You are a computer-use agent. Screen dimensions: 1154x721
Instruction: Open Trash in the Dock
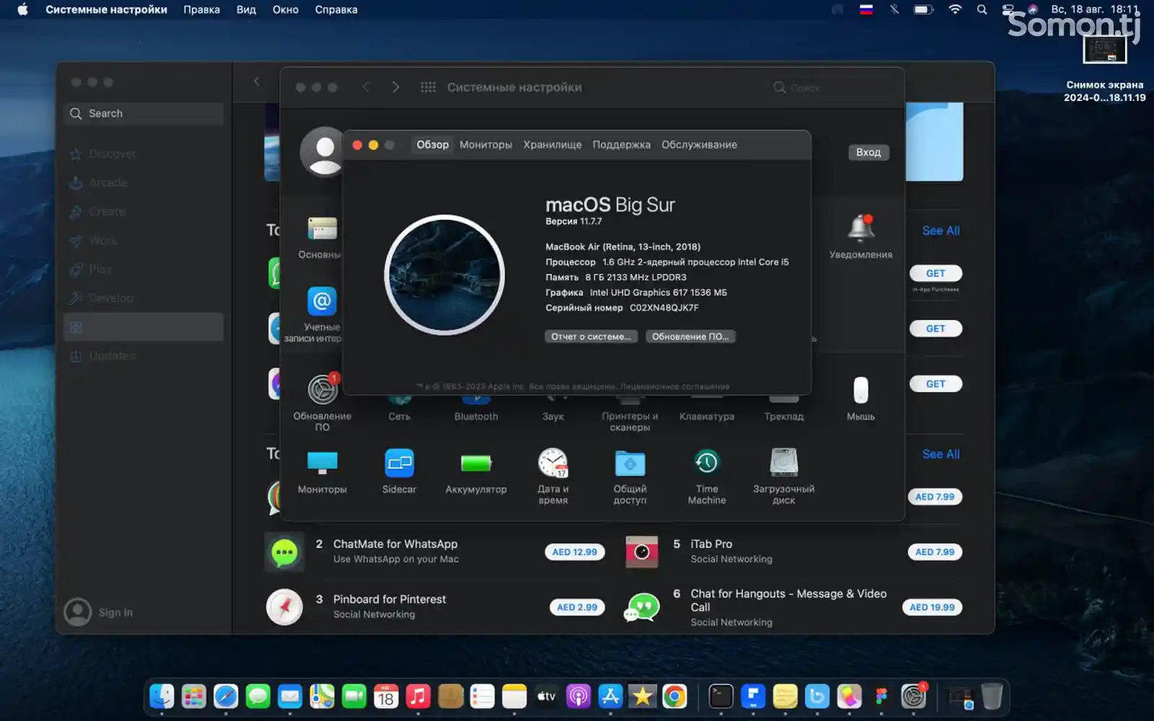[x=992, y=696]
